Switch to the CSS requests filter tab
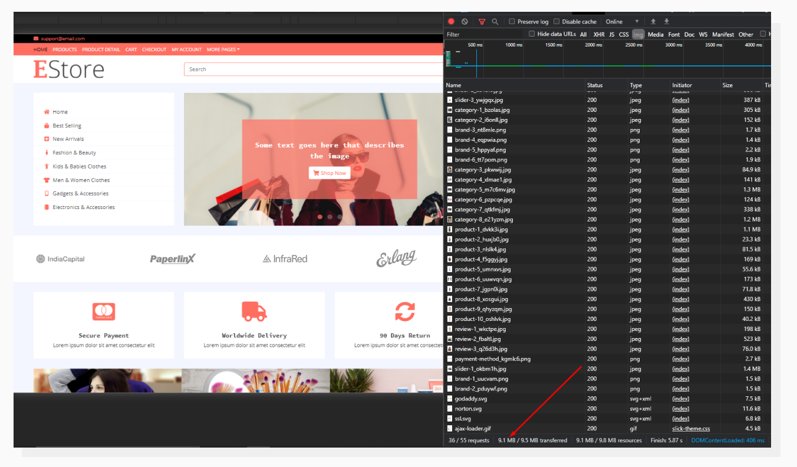797x467 pixels. click(623, 34)
